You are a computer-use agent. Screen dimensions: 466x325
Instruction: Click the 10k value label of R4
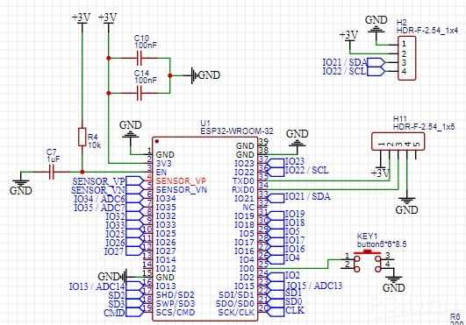pos(94,145)
